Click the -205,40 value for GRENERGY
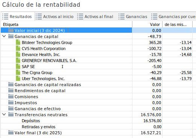This screenshot has width=196, height=138. pyautogui.click(x=155, y=61)
